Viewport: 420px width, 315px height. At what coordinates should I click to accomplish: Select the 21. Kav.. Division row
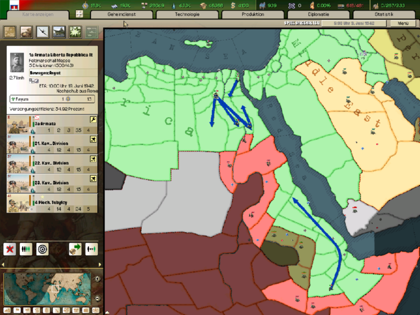tap(52, 144)
